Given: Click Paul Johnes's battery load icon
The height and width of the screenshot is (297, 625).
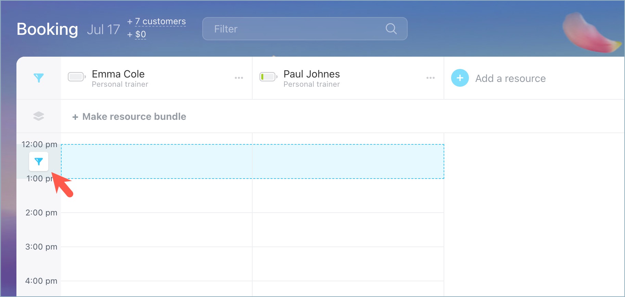Looking at the screenshot, I should (268, 77).
